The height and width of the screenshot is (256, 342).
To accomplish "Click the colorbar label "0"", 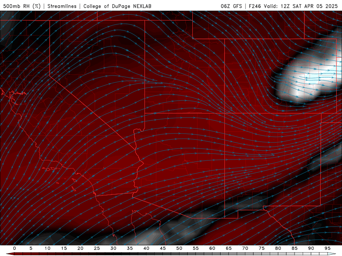I will pos(15,248).
